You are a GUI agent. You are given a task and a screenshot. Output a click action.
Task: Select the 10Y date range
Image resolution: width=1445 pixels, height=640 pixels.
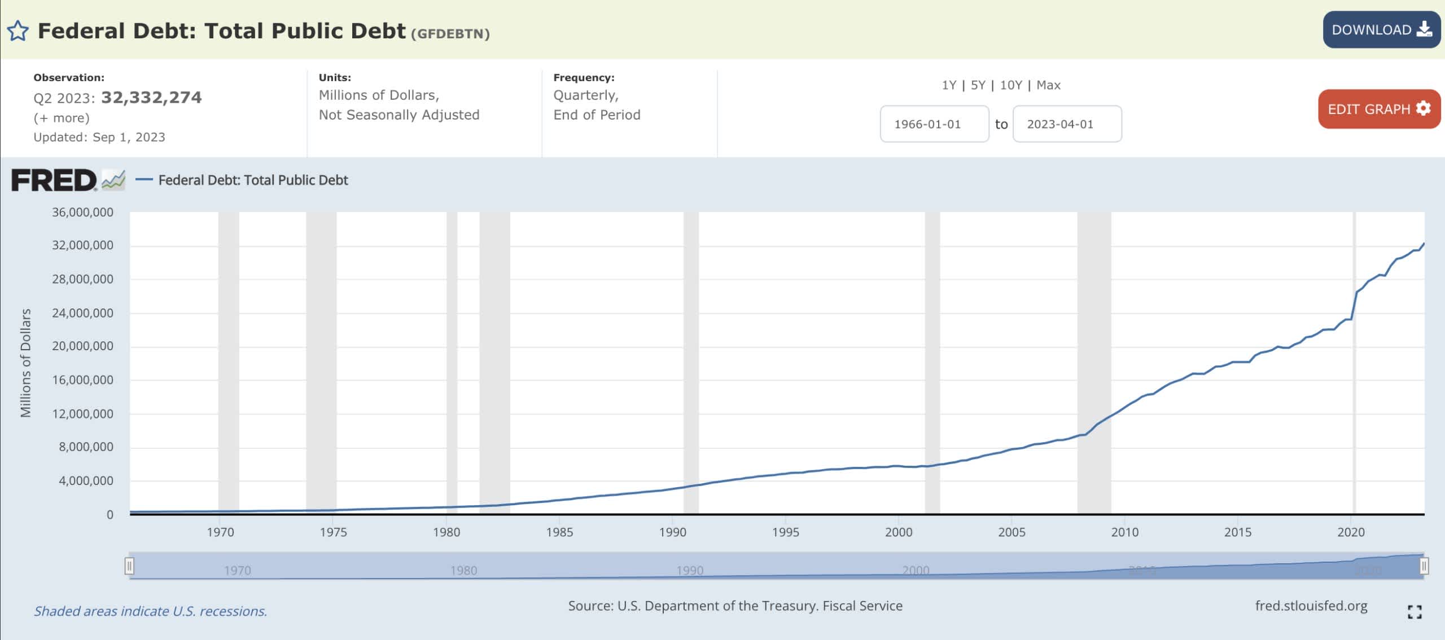[x=1010, y=85]
